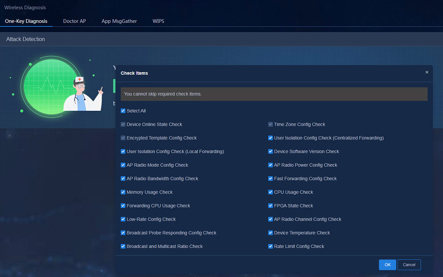Uncheck Memory Usage Check

pyautogui.click(x=123, y=192)
